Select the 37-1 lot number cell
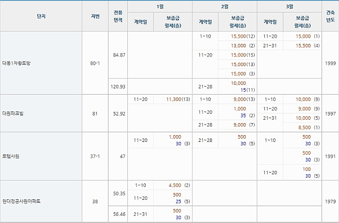339x223 pixels. pyautogui.click(x=95, y=156)
